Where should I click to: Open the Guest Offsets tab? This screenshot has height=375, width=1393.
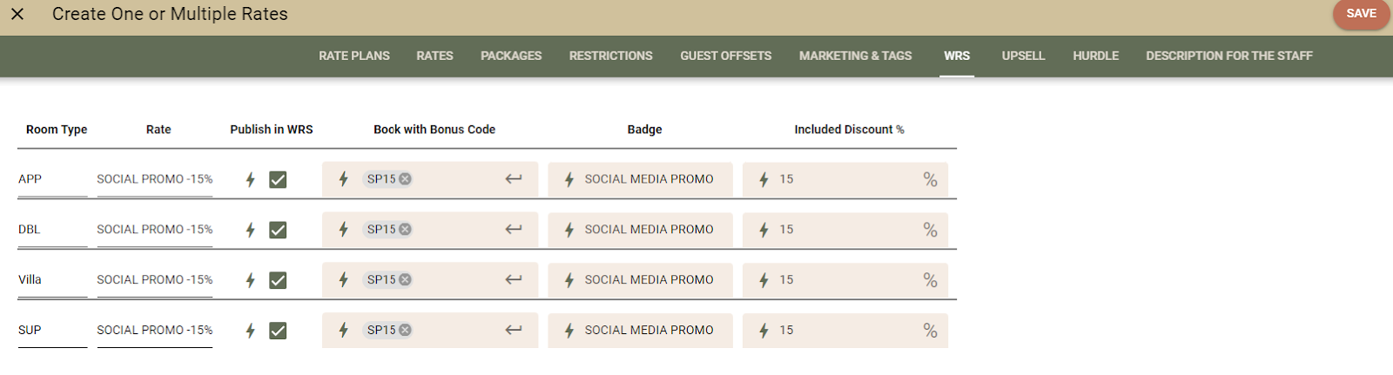coord(725,56)
